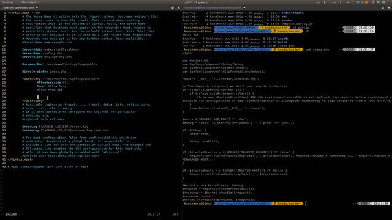This screenshot has height=220, width=392.
Task: Click the orange tray indicator icon
Action: tap(366, 2)
